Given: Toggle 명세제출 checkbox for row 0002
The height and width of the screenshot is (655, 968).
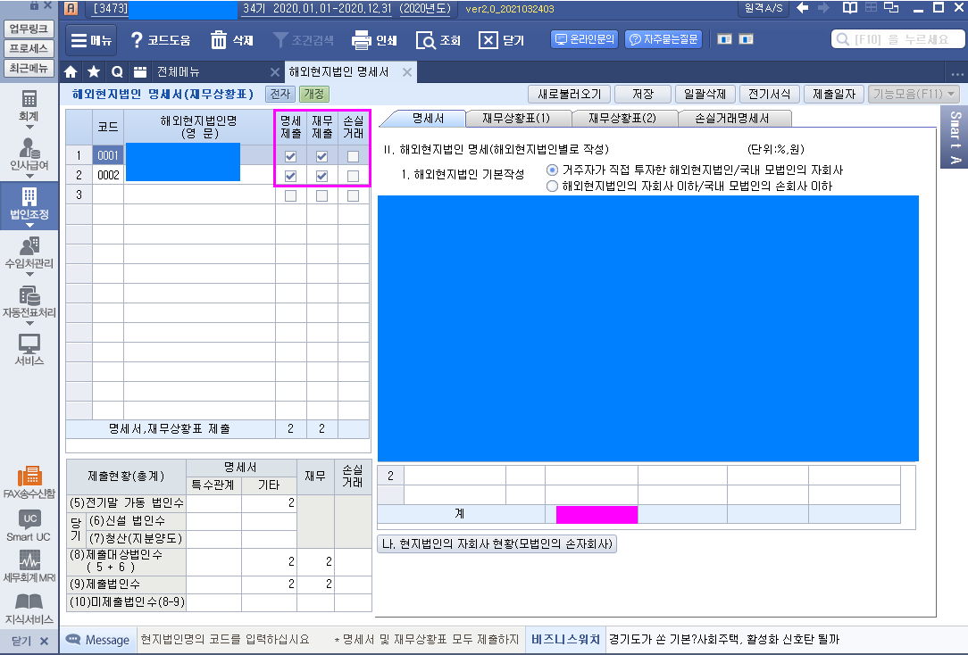Looking at the screenshot, I should [x=291, y=177].
